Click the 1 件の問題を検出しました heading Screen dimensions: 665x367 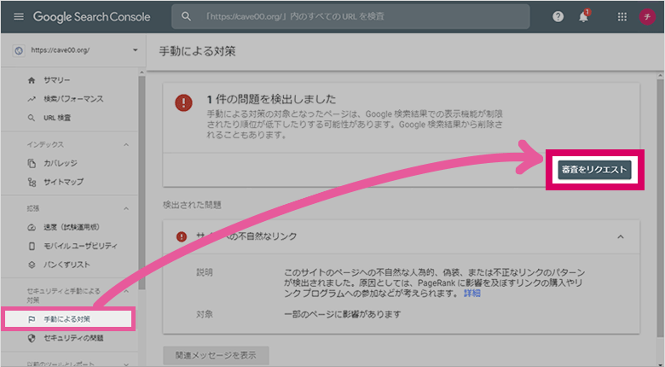(271, 99)
